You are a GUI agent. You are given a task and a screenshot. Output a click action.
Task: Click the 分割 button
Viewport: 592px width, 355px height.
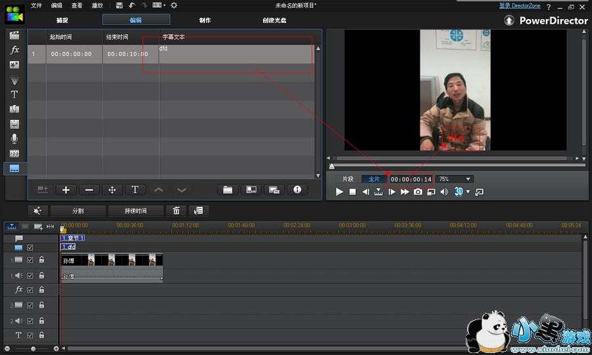78,211
